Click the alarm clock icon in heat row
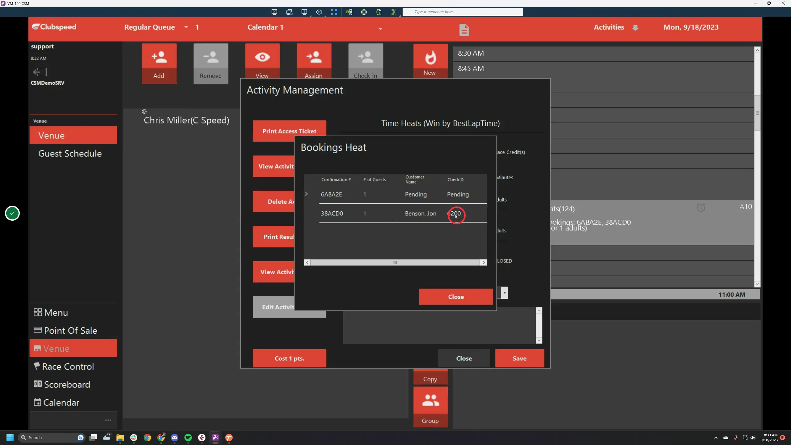This screenshot has height=445, width=791. 701,207
